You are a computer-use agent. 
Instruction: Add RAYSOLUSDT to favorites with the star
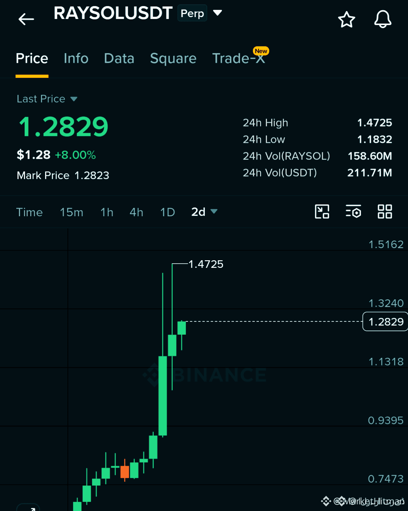click(347, 19)
